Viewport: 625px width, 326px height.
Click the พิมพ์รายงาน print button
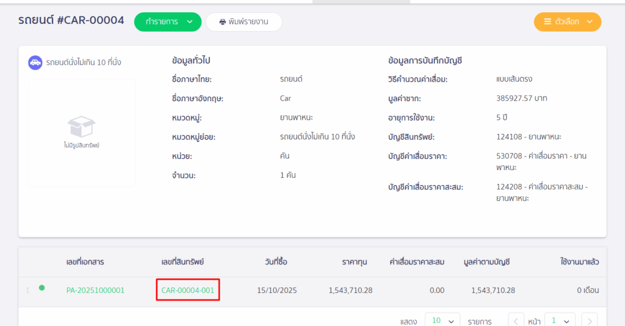click(x=244, y=22)
